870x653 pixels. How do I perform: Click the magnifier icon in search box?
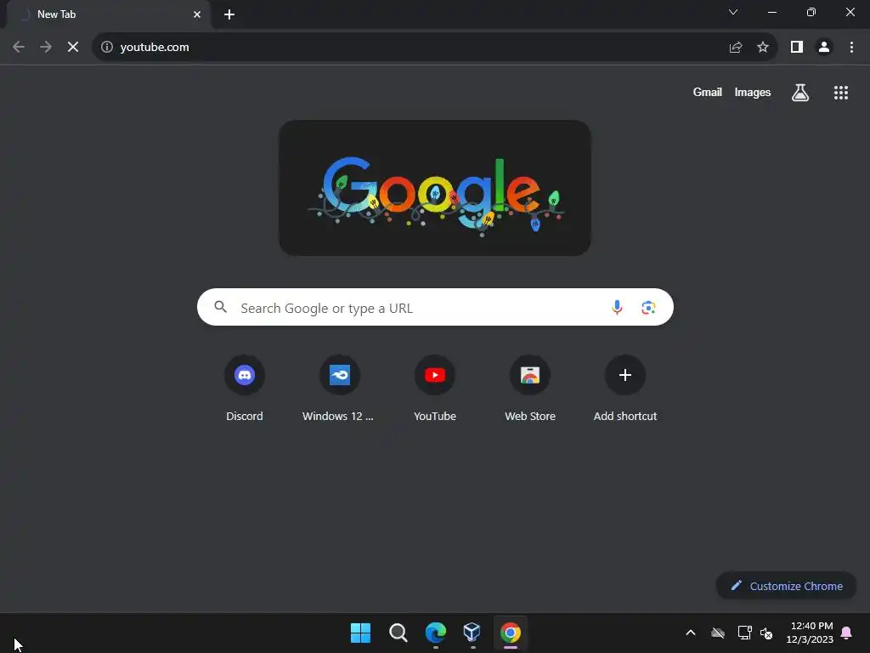(220, 306)
